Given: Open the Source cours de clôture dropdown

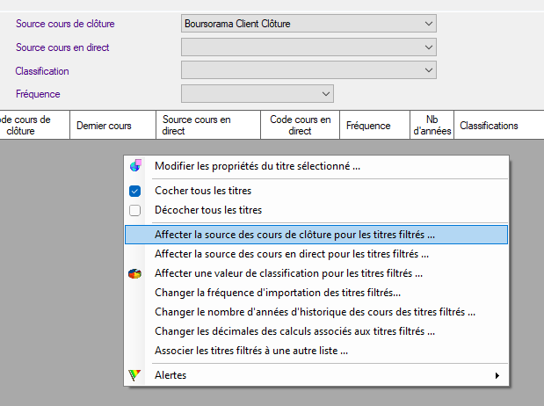Looking at the screenshot, I should pos(428,24).
